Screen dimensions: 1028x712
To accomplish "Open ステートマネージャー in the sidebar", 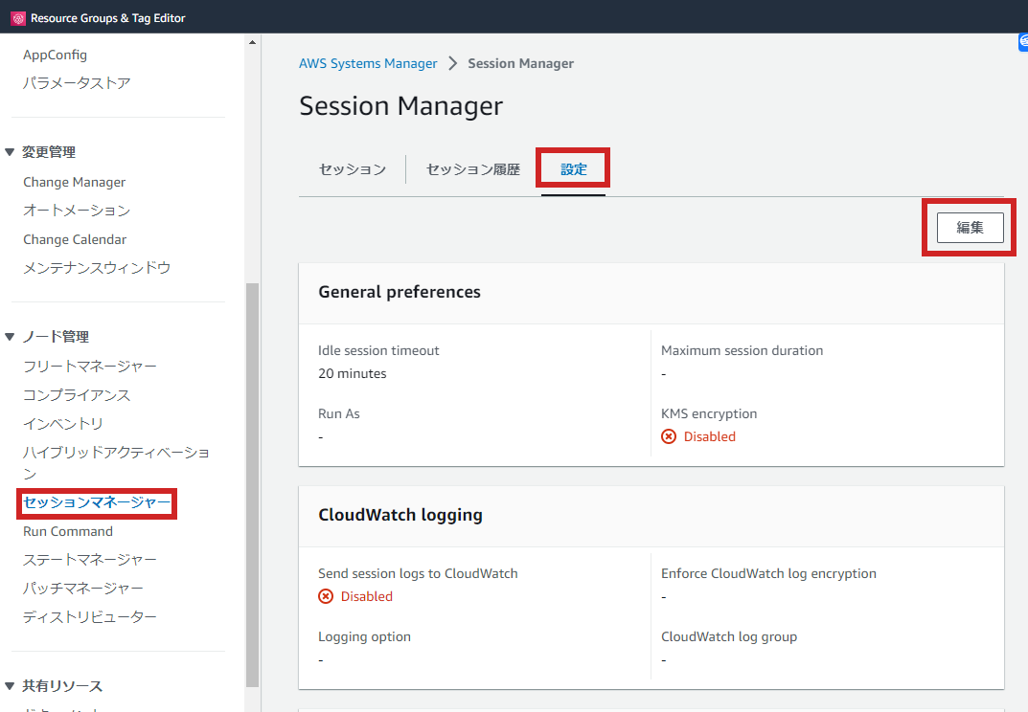I will tap(90, 560).
